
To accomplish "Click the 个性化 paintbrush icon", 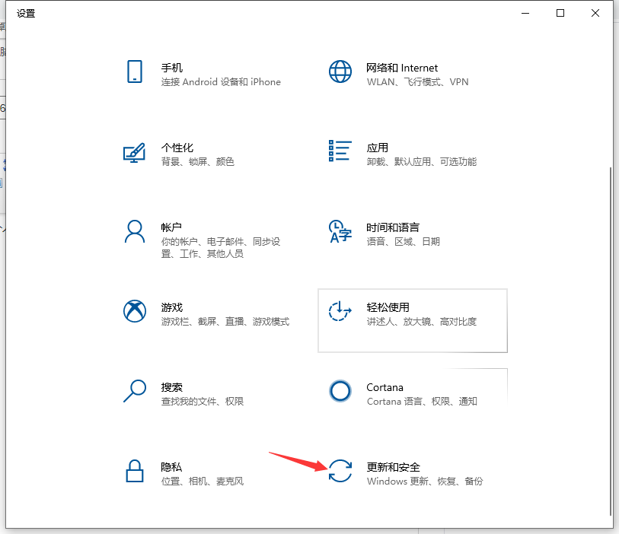I will (x=135, y=151).
